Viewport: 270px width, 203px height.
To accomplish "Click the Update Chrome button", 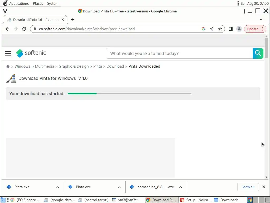I will pos(253,29).
